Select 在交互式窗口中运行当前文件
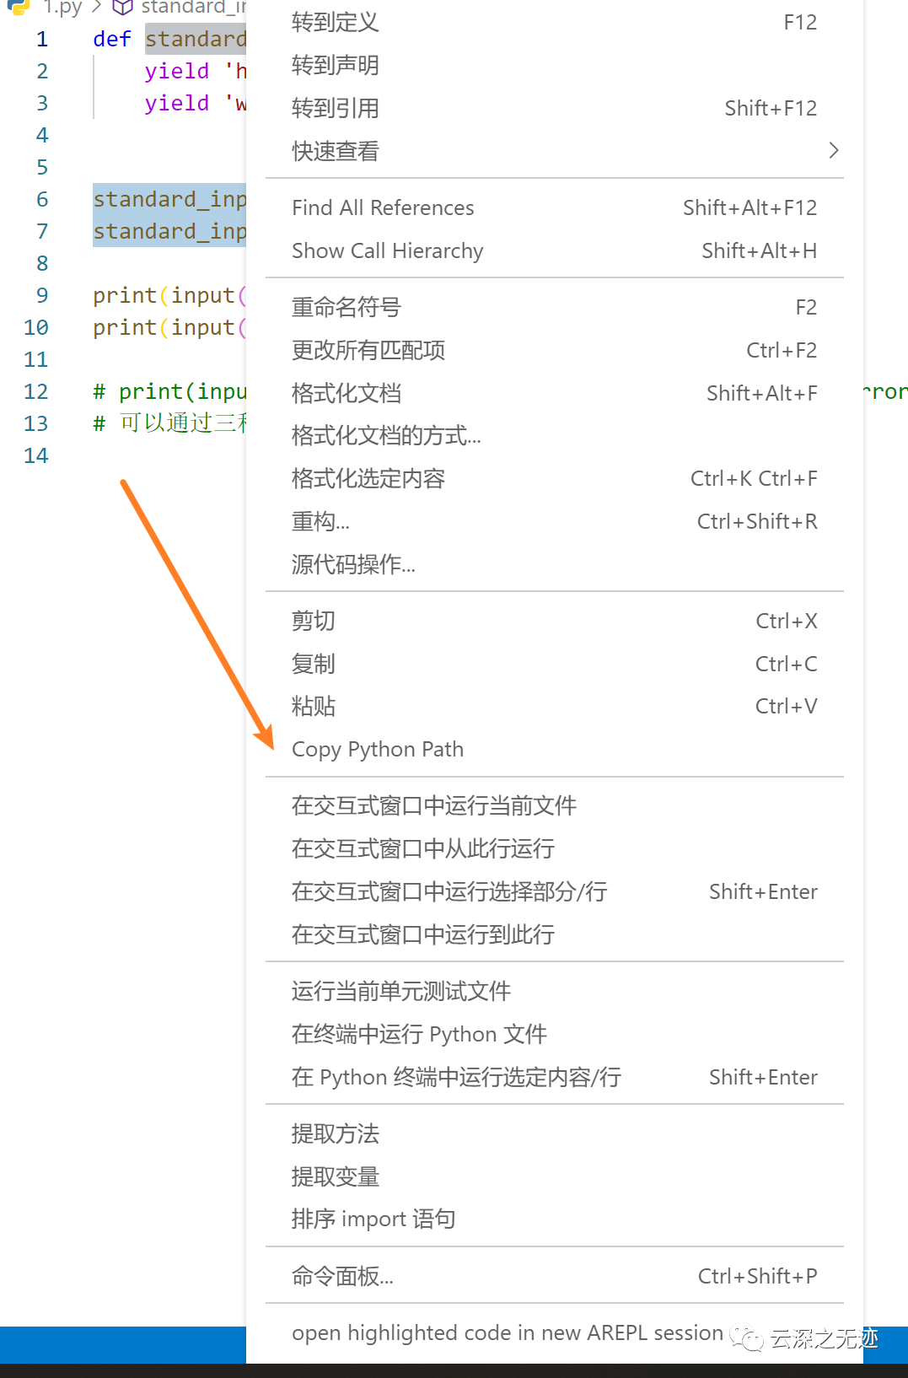 tap(433, 806)
